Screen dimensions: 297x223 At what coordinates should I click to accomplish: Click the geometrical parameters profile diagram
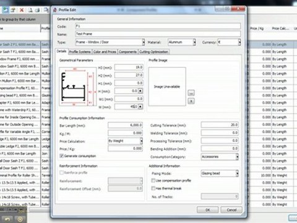pyautogui.click(x=77, y=87)
